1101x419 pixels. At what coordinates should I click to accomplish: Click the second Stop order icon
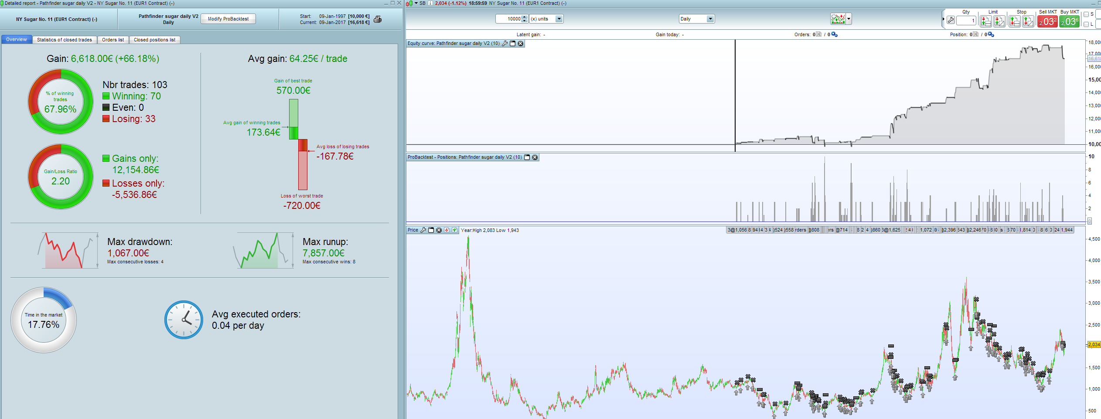point(1028,21)
